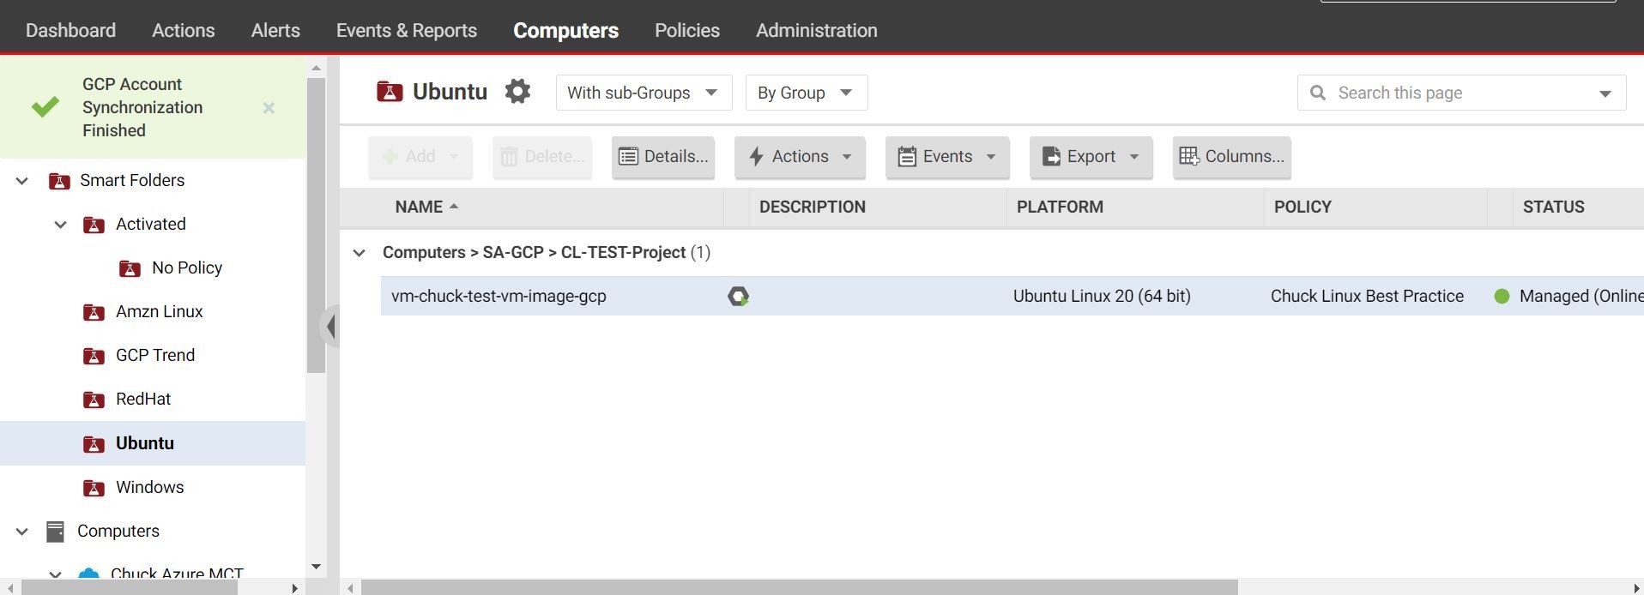
Task: Click the sidebar vertical scrollbar thumb
Action: 316,225
